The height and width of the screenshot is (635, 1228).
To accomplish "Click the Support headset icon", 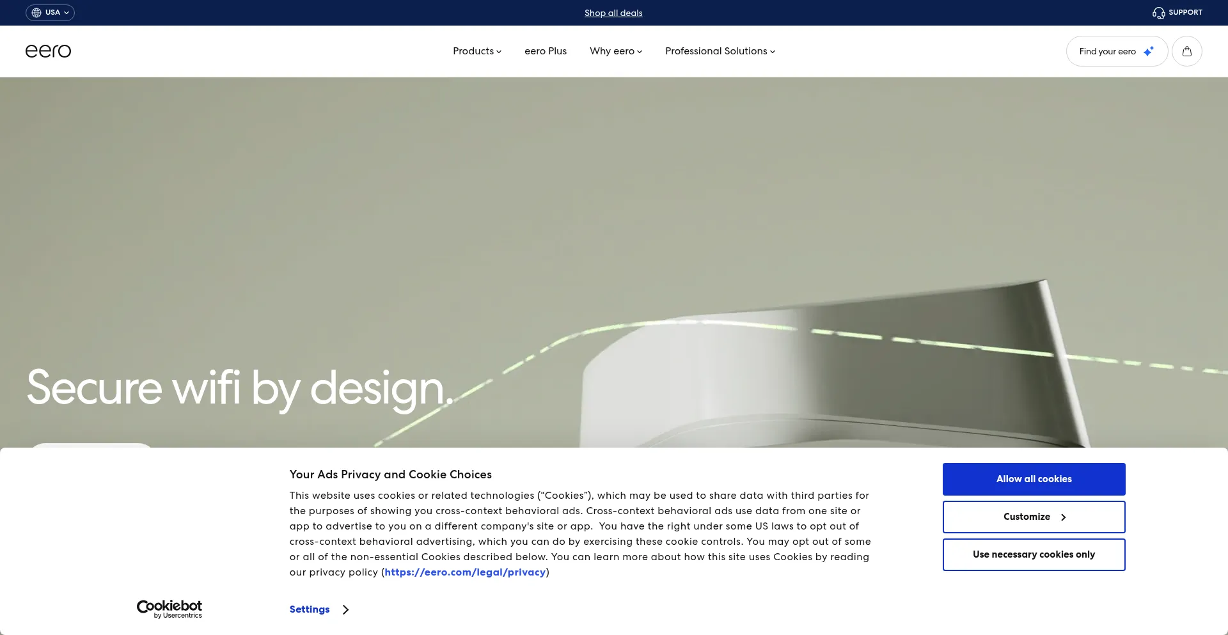I will click(x=1158, y=13).
